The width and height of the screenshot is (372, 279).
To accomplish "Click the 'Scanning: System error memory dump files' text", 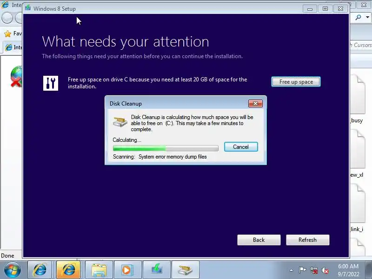I will tap(159, 157).
